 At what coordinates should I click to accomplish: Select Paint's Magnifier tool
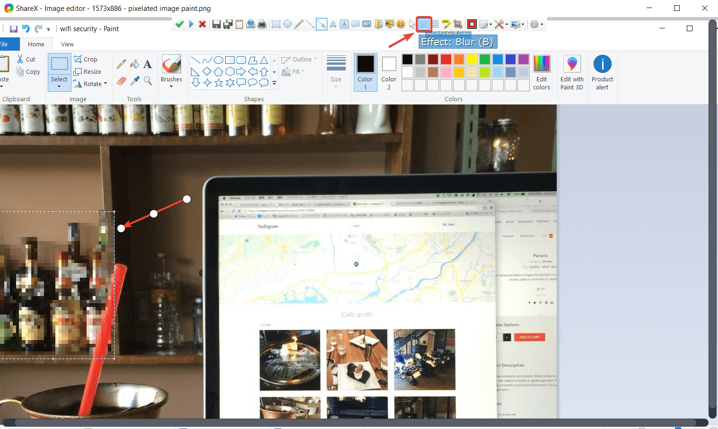[148, 81]
